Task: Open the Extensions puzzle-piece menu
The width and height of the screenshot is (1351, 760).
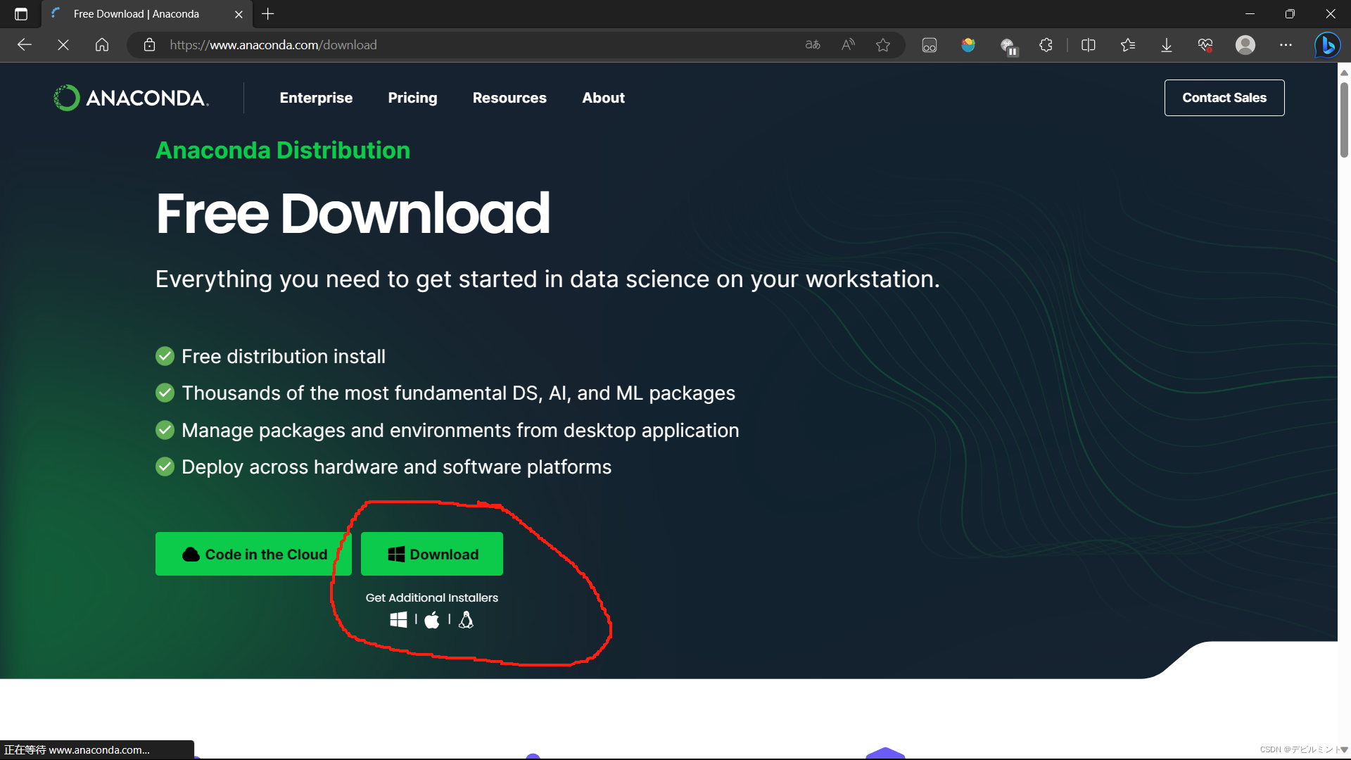Action: 1046,44
